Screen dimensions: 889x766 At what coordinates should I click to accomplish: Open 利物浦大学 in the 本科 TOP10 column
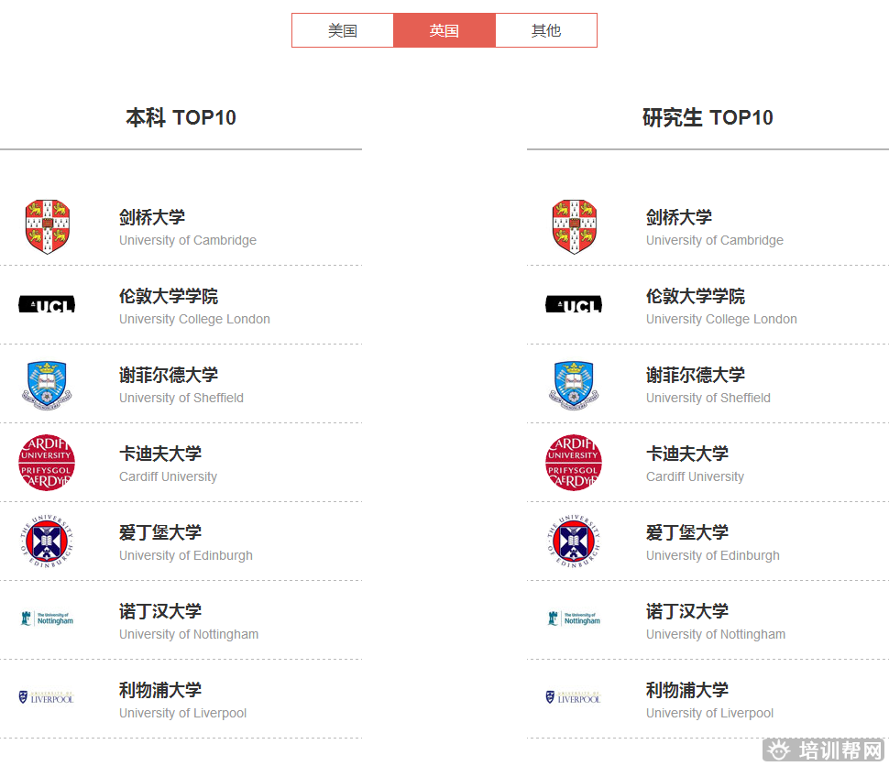[160, 690]
